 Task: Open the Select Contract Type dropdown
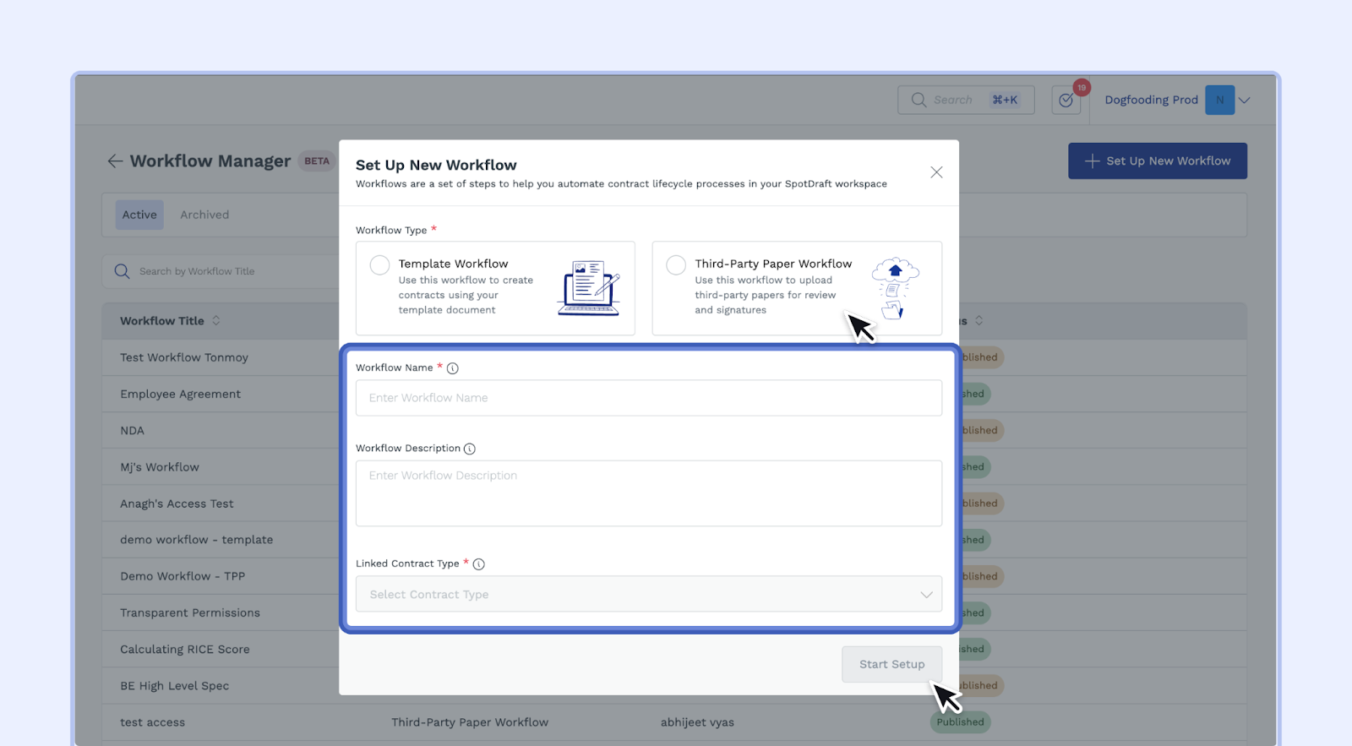[648, 594]
